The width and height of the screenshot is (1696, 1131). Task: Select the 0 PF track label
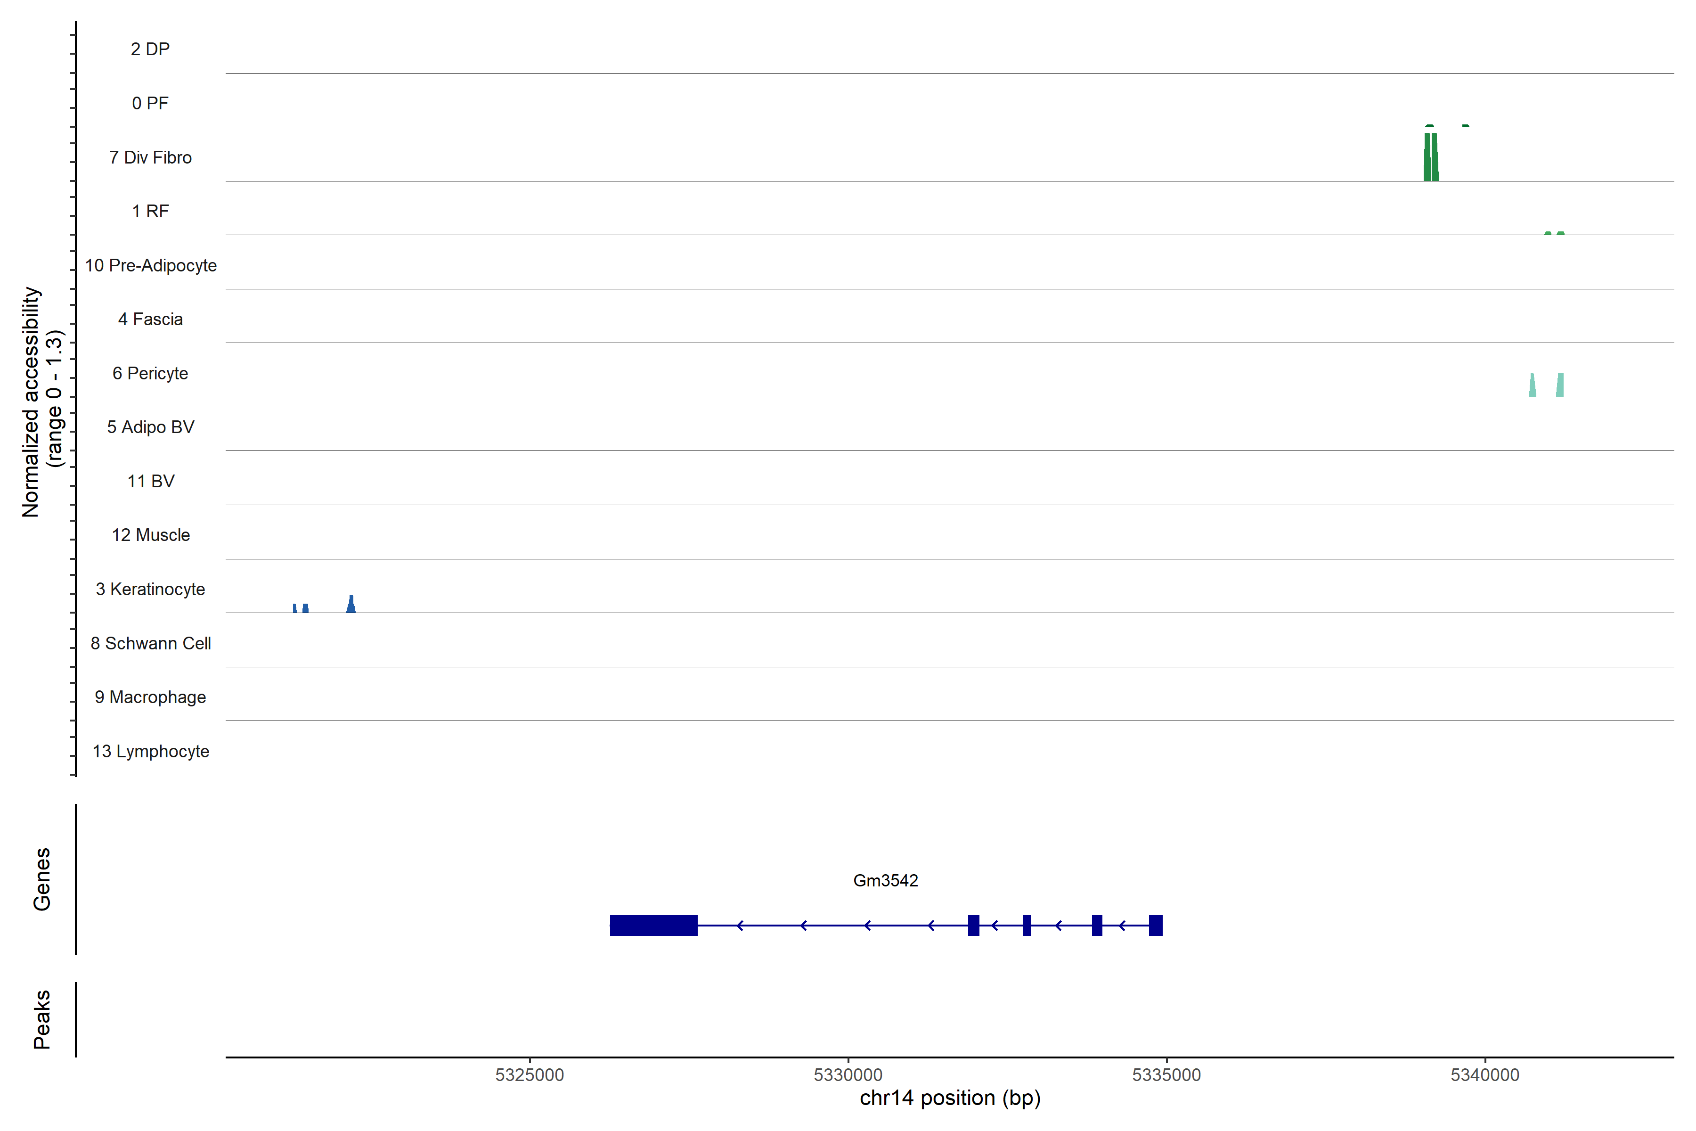(x=150, y=103)
